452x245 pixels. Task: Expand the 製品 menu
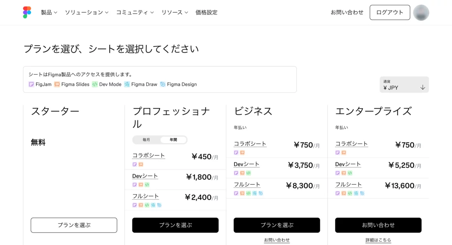[49, 12]
